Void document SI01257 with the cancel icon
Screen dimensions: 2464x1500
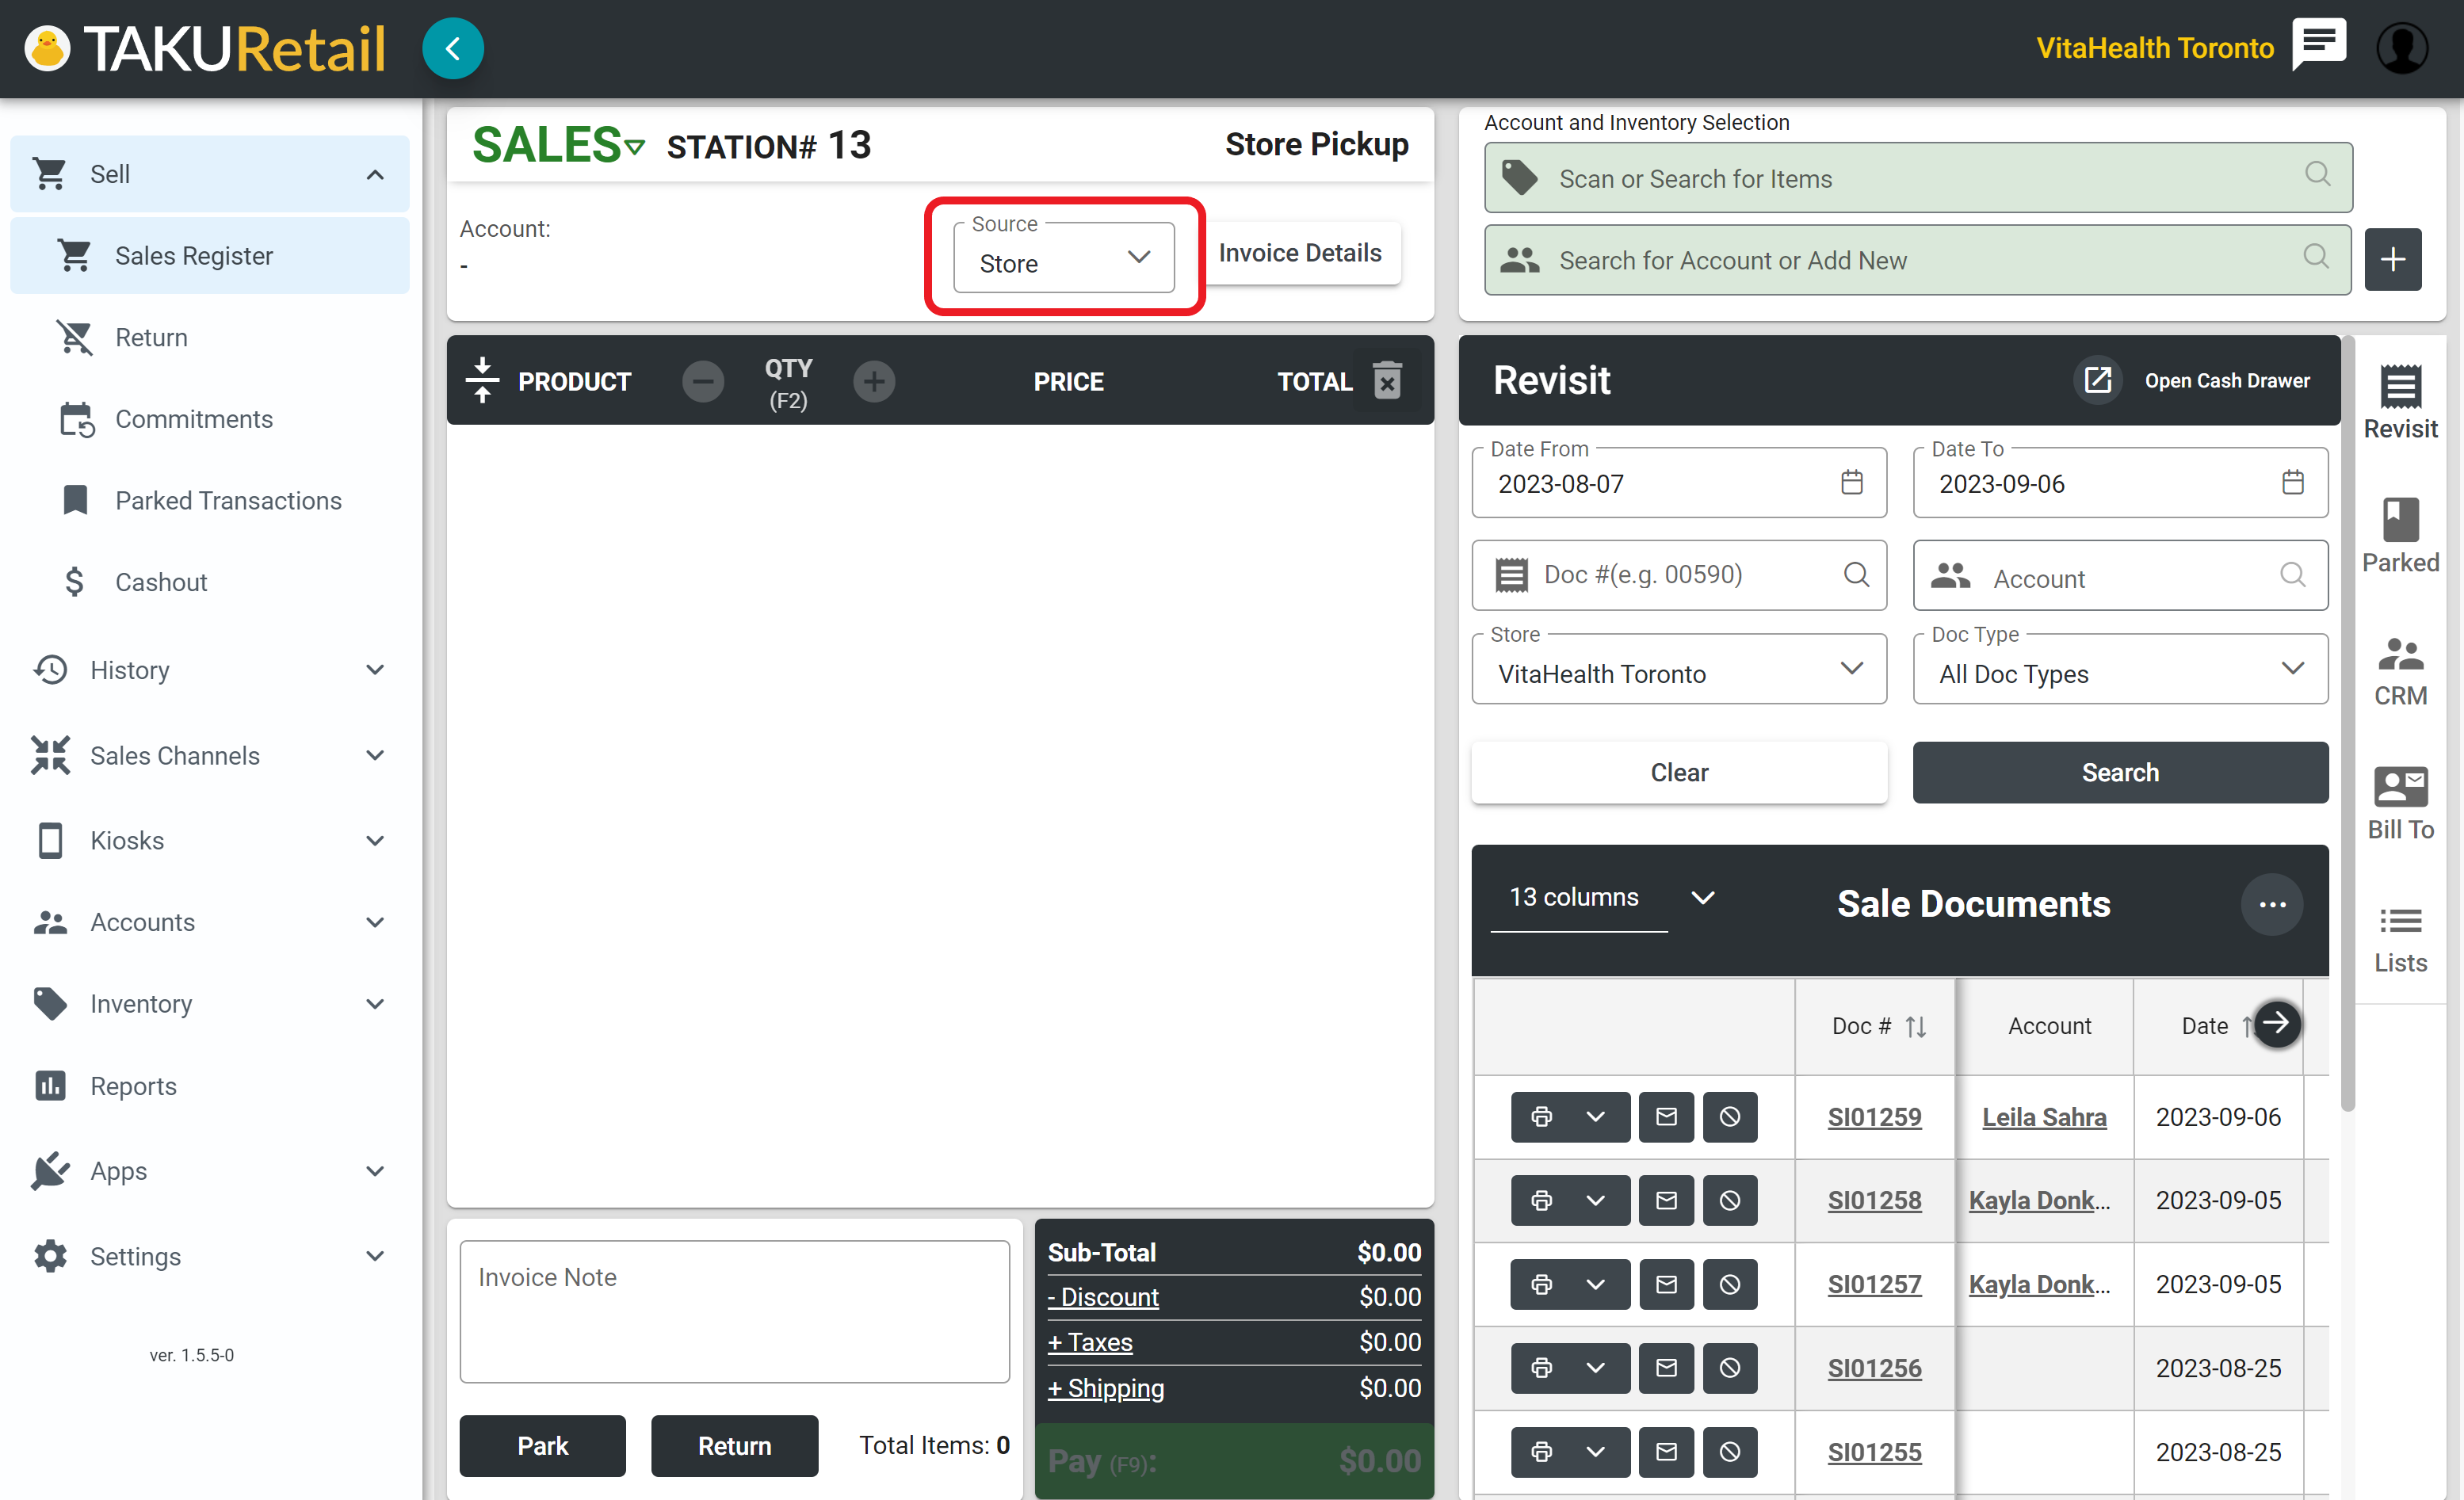click(1729, 1284)
